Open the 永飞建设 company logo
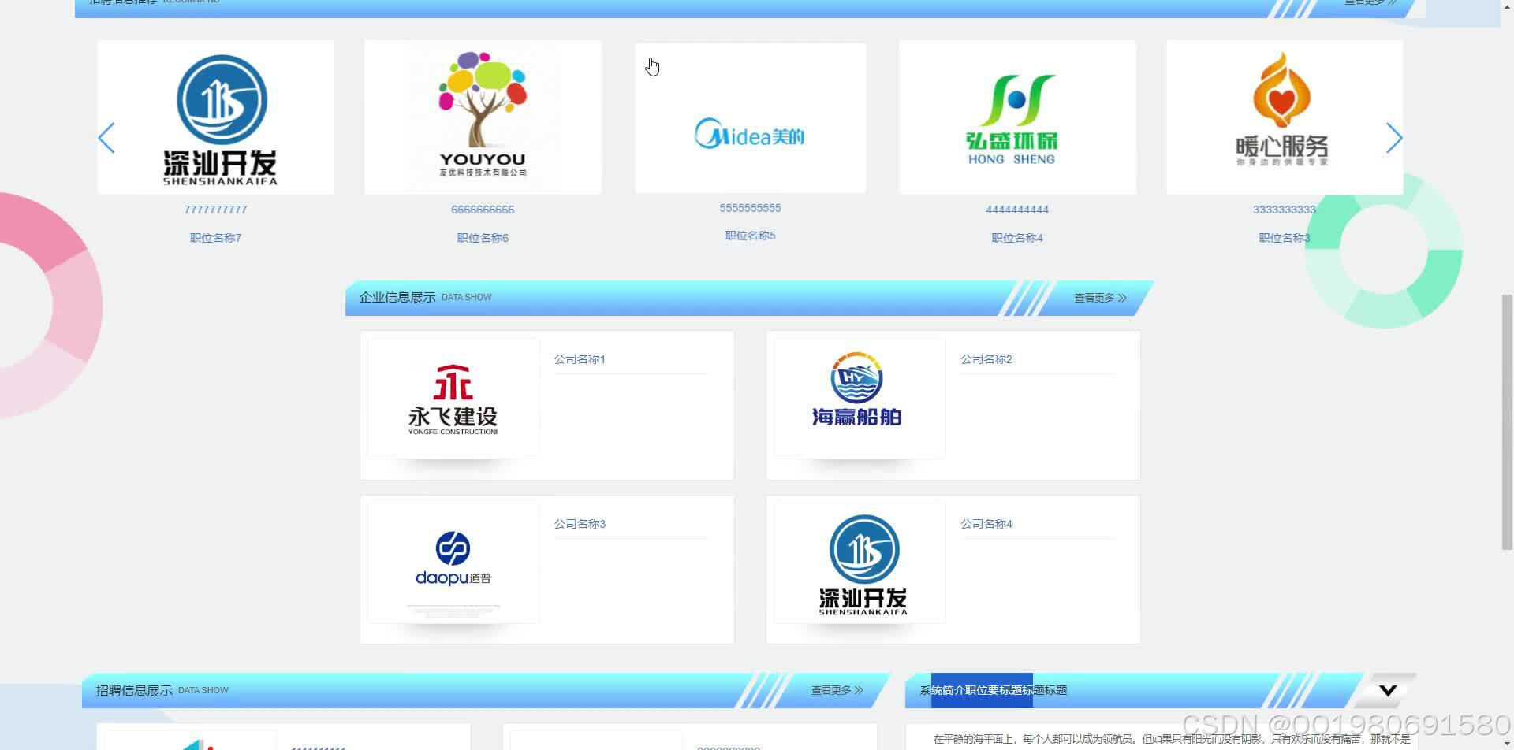 (x=452, y=398)
